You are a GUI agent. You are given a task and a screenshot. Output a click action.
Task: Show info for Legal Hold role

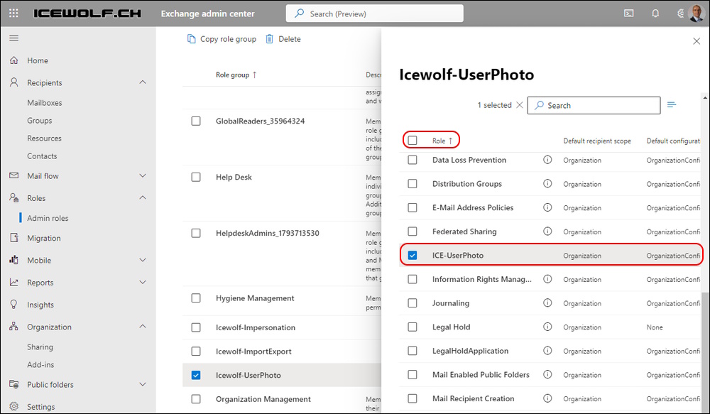pyautogui.click(x=547, y=327)
